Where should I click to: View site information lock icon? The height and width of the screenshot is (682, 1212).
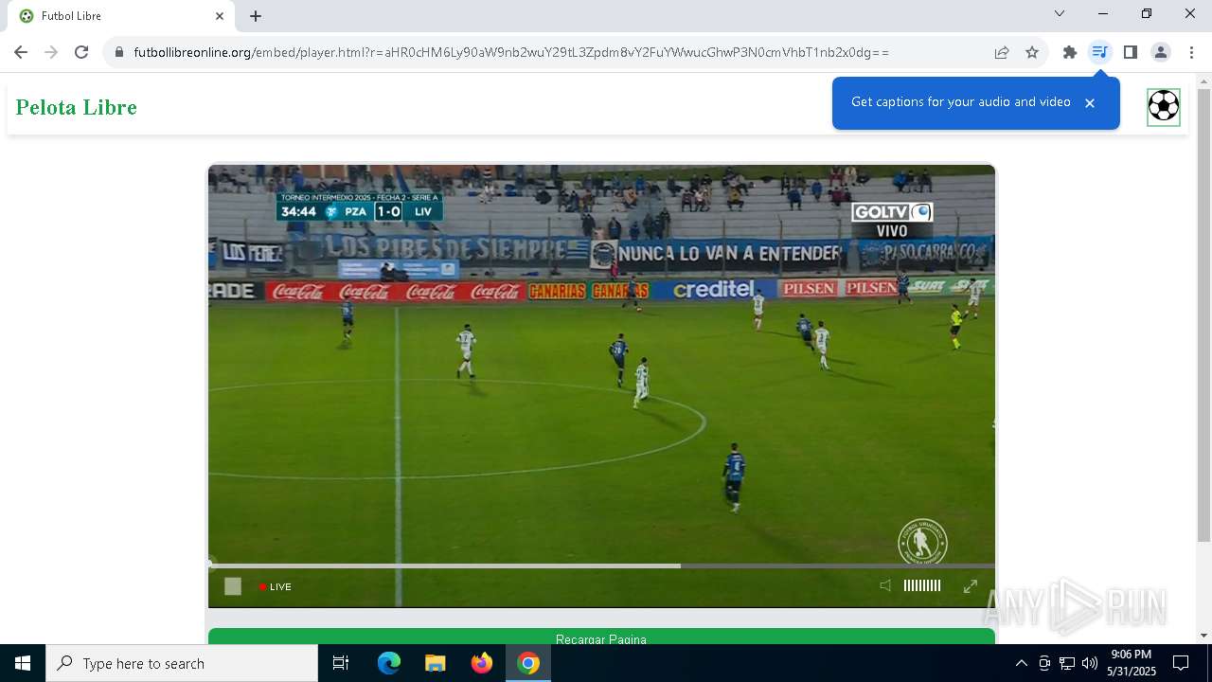click(x=119, y=52)
